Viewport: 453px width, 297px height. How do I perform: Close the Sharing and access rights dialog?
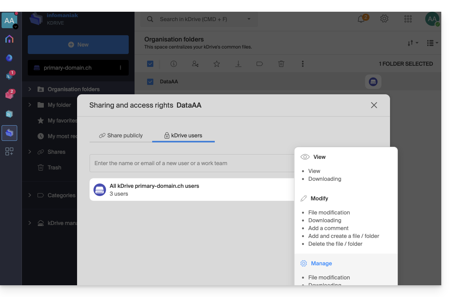(x=374, y=105)
